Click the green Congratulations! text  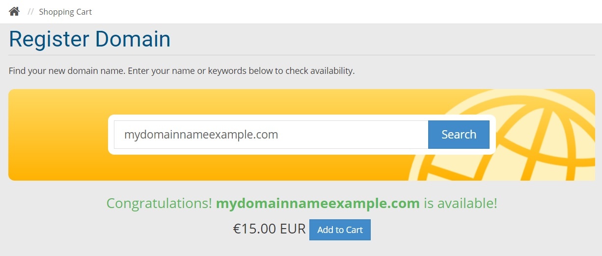(x=160, y=204)
